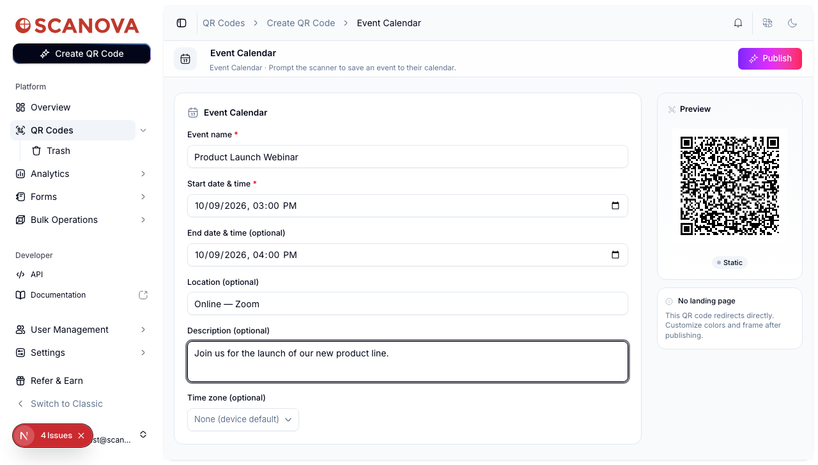Toggle the sidebar panel icon

click(x=181, y=23)
